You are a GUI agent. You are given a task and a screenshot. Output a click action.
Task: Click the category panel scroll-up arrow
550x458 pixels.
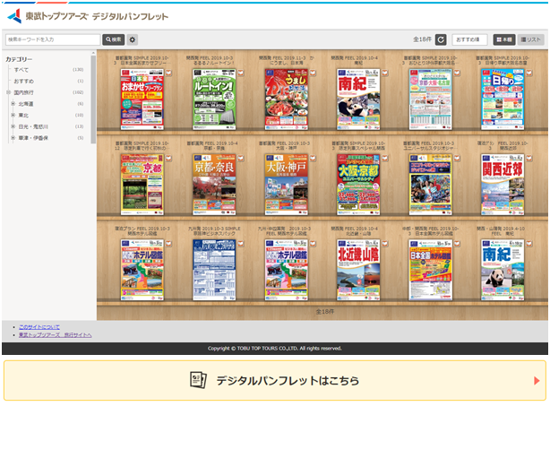point(93,53)
